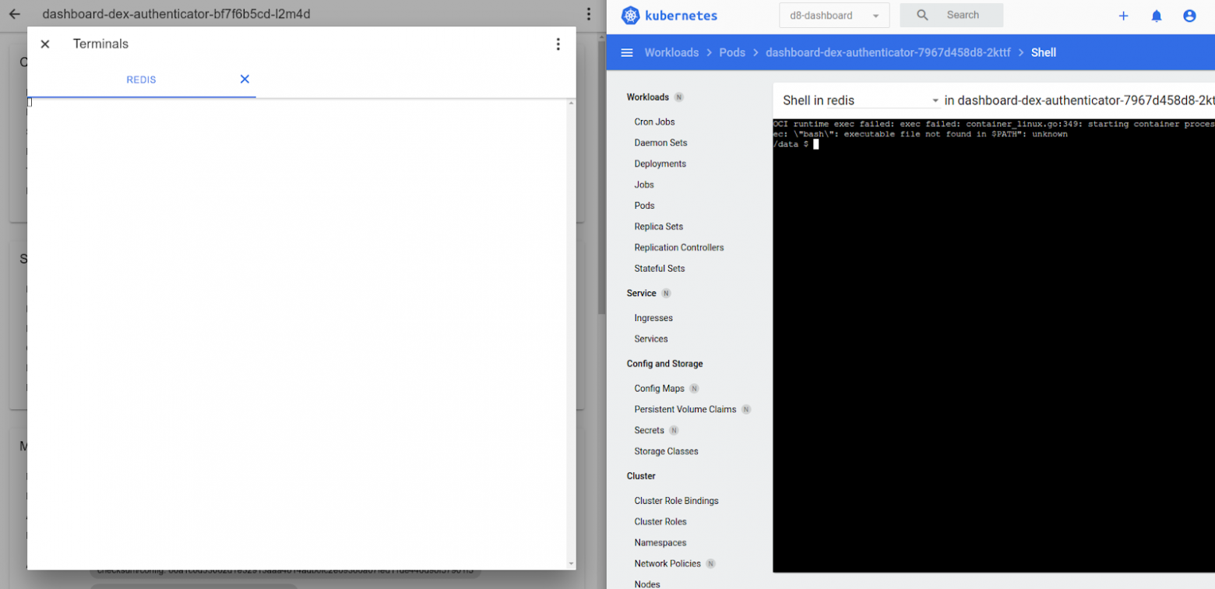Select Cron Jobs in sidebar
1215x589 pixels.
(x=654, y=122)
